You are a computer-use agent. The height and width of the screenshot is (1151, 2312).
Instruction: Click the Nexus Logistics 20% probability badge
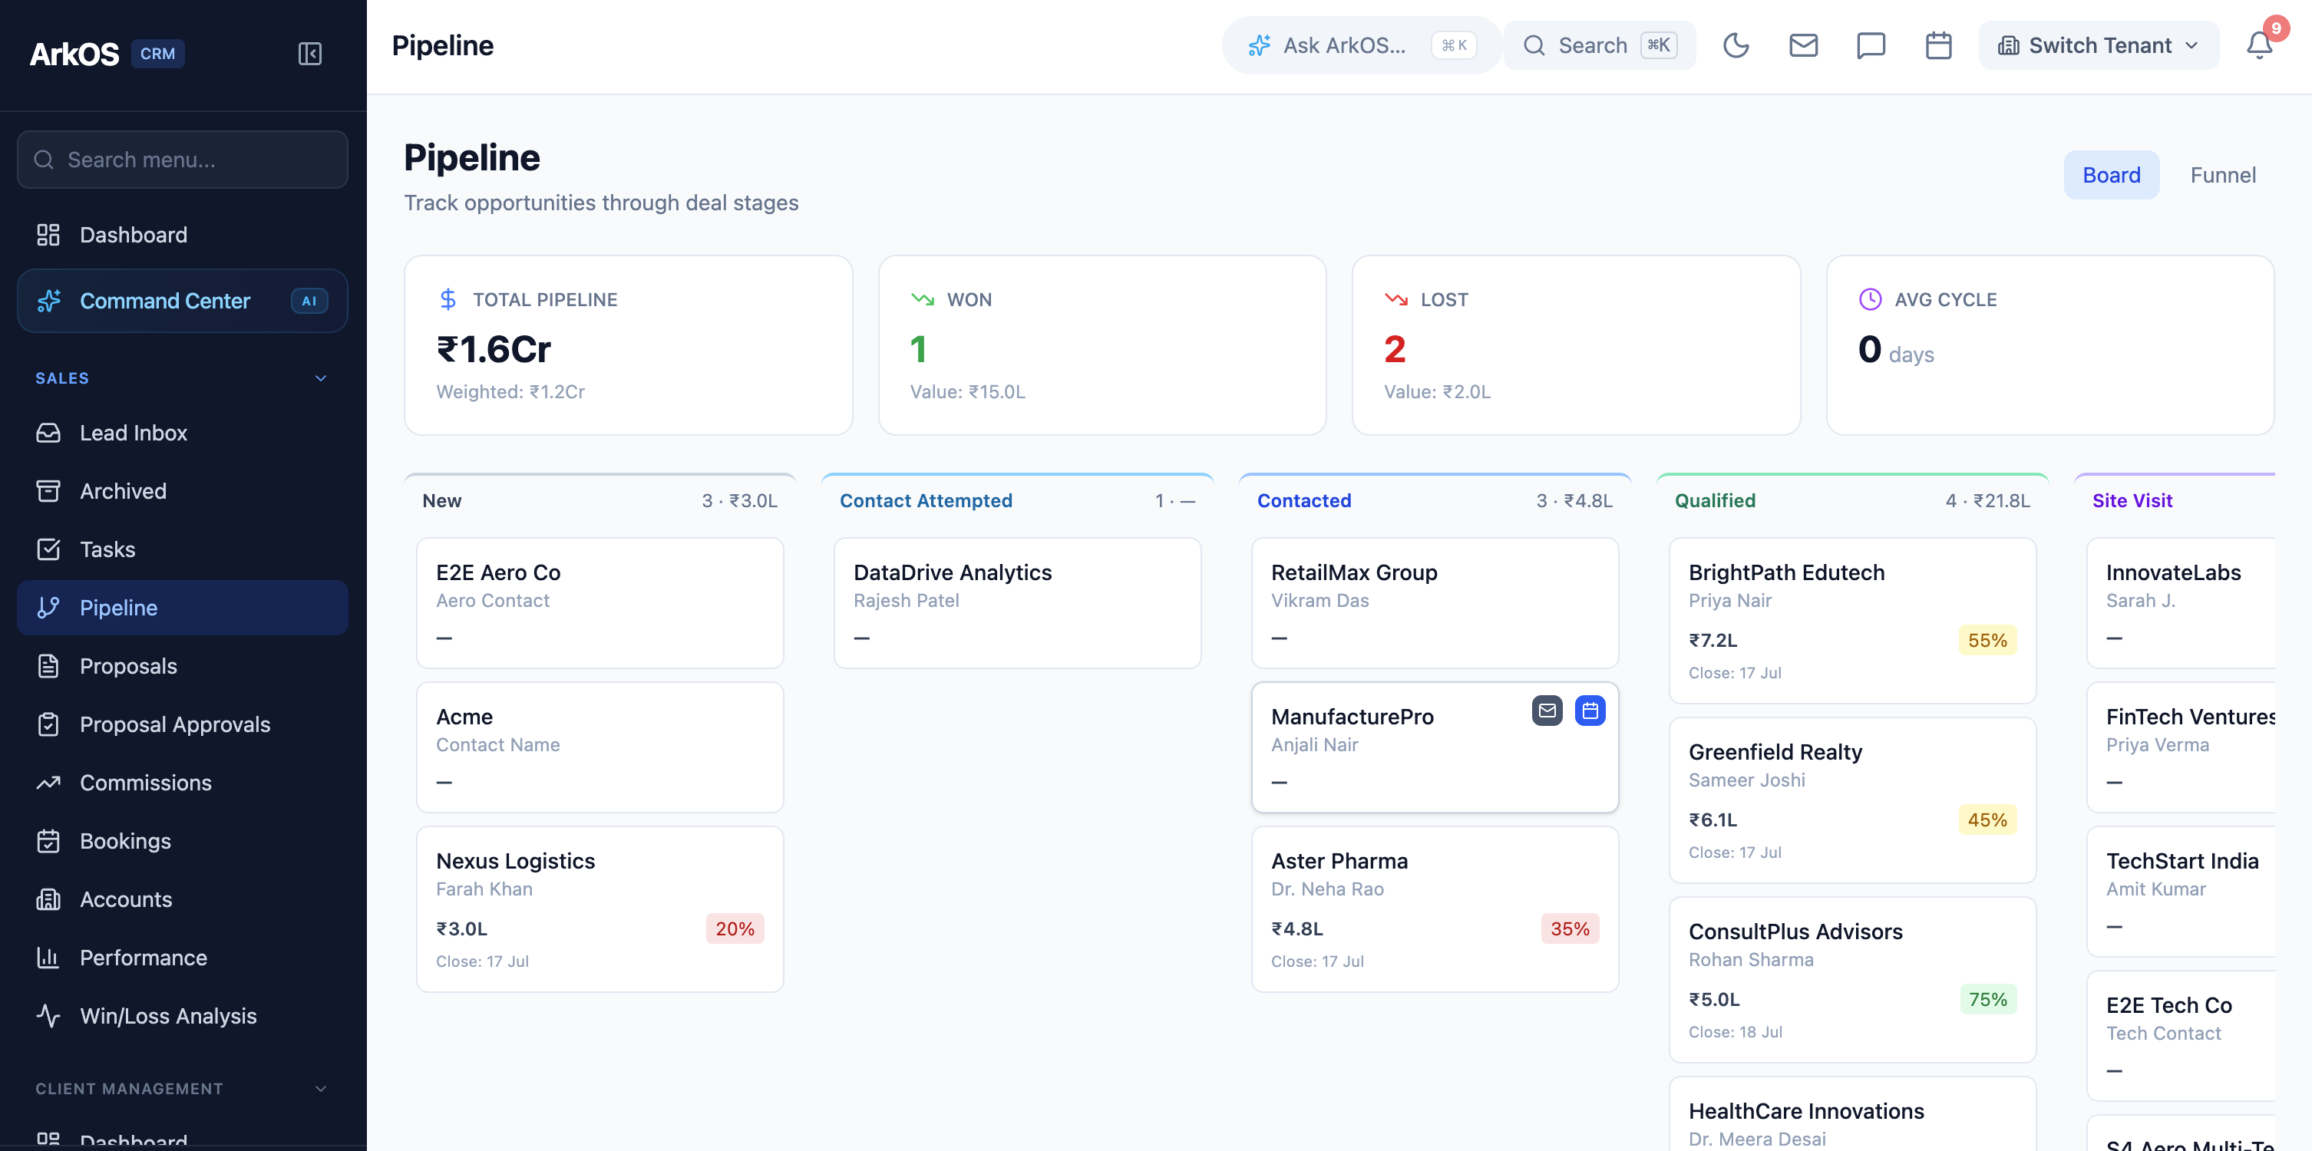point(734,928)
